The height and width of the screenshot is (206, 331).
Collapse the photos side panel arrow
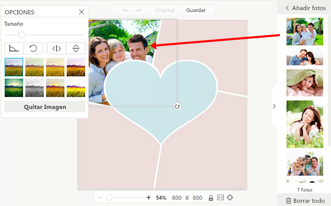[x=274, y=106]
